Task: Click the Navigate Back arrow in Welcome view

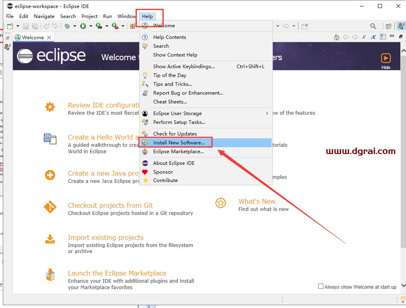Action: click(x=346, y=37)
